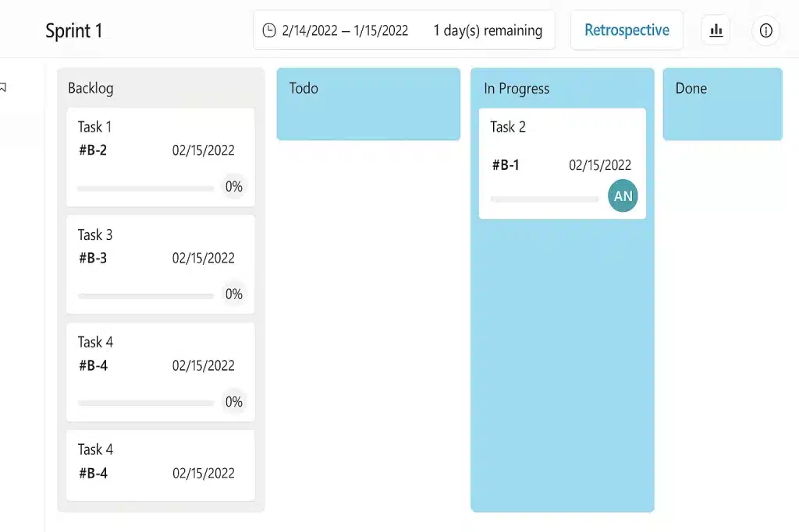This screenshot has width=799, height=532.
Task: Open the Task 1 card in Backlog
Action: [x=161, y=157]
